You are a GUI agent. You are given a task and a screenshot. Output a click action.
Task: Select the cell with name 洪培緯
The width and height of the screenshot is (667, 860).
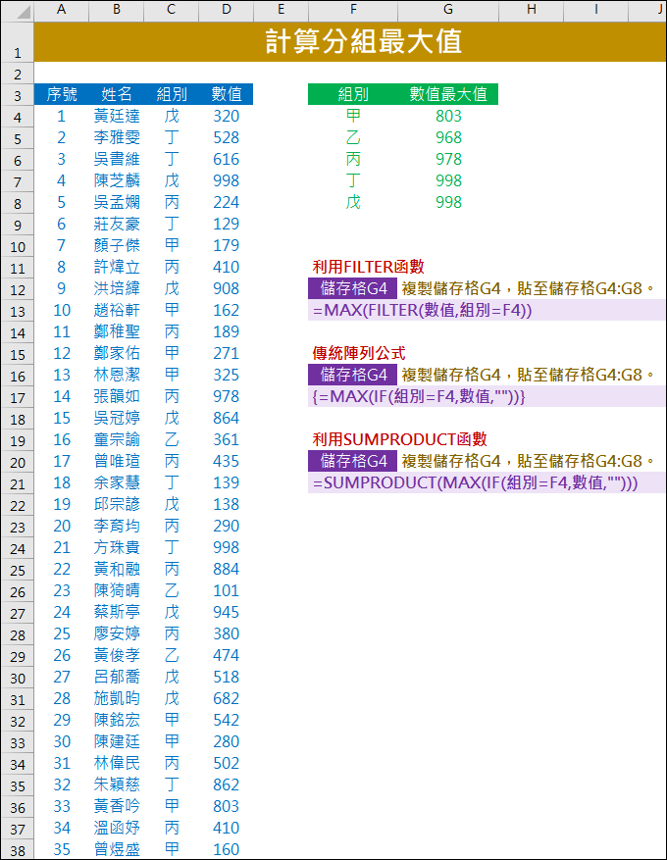[x=117, y=288]
